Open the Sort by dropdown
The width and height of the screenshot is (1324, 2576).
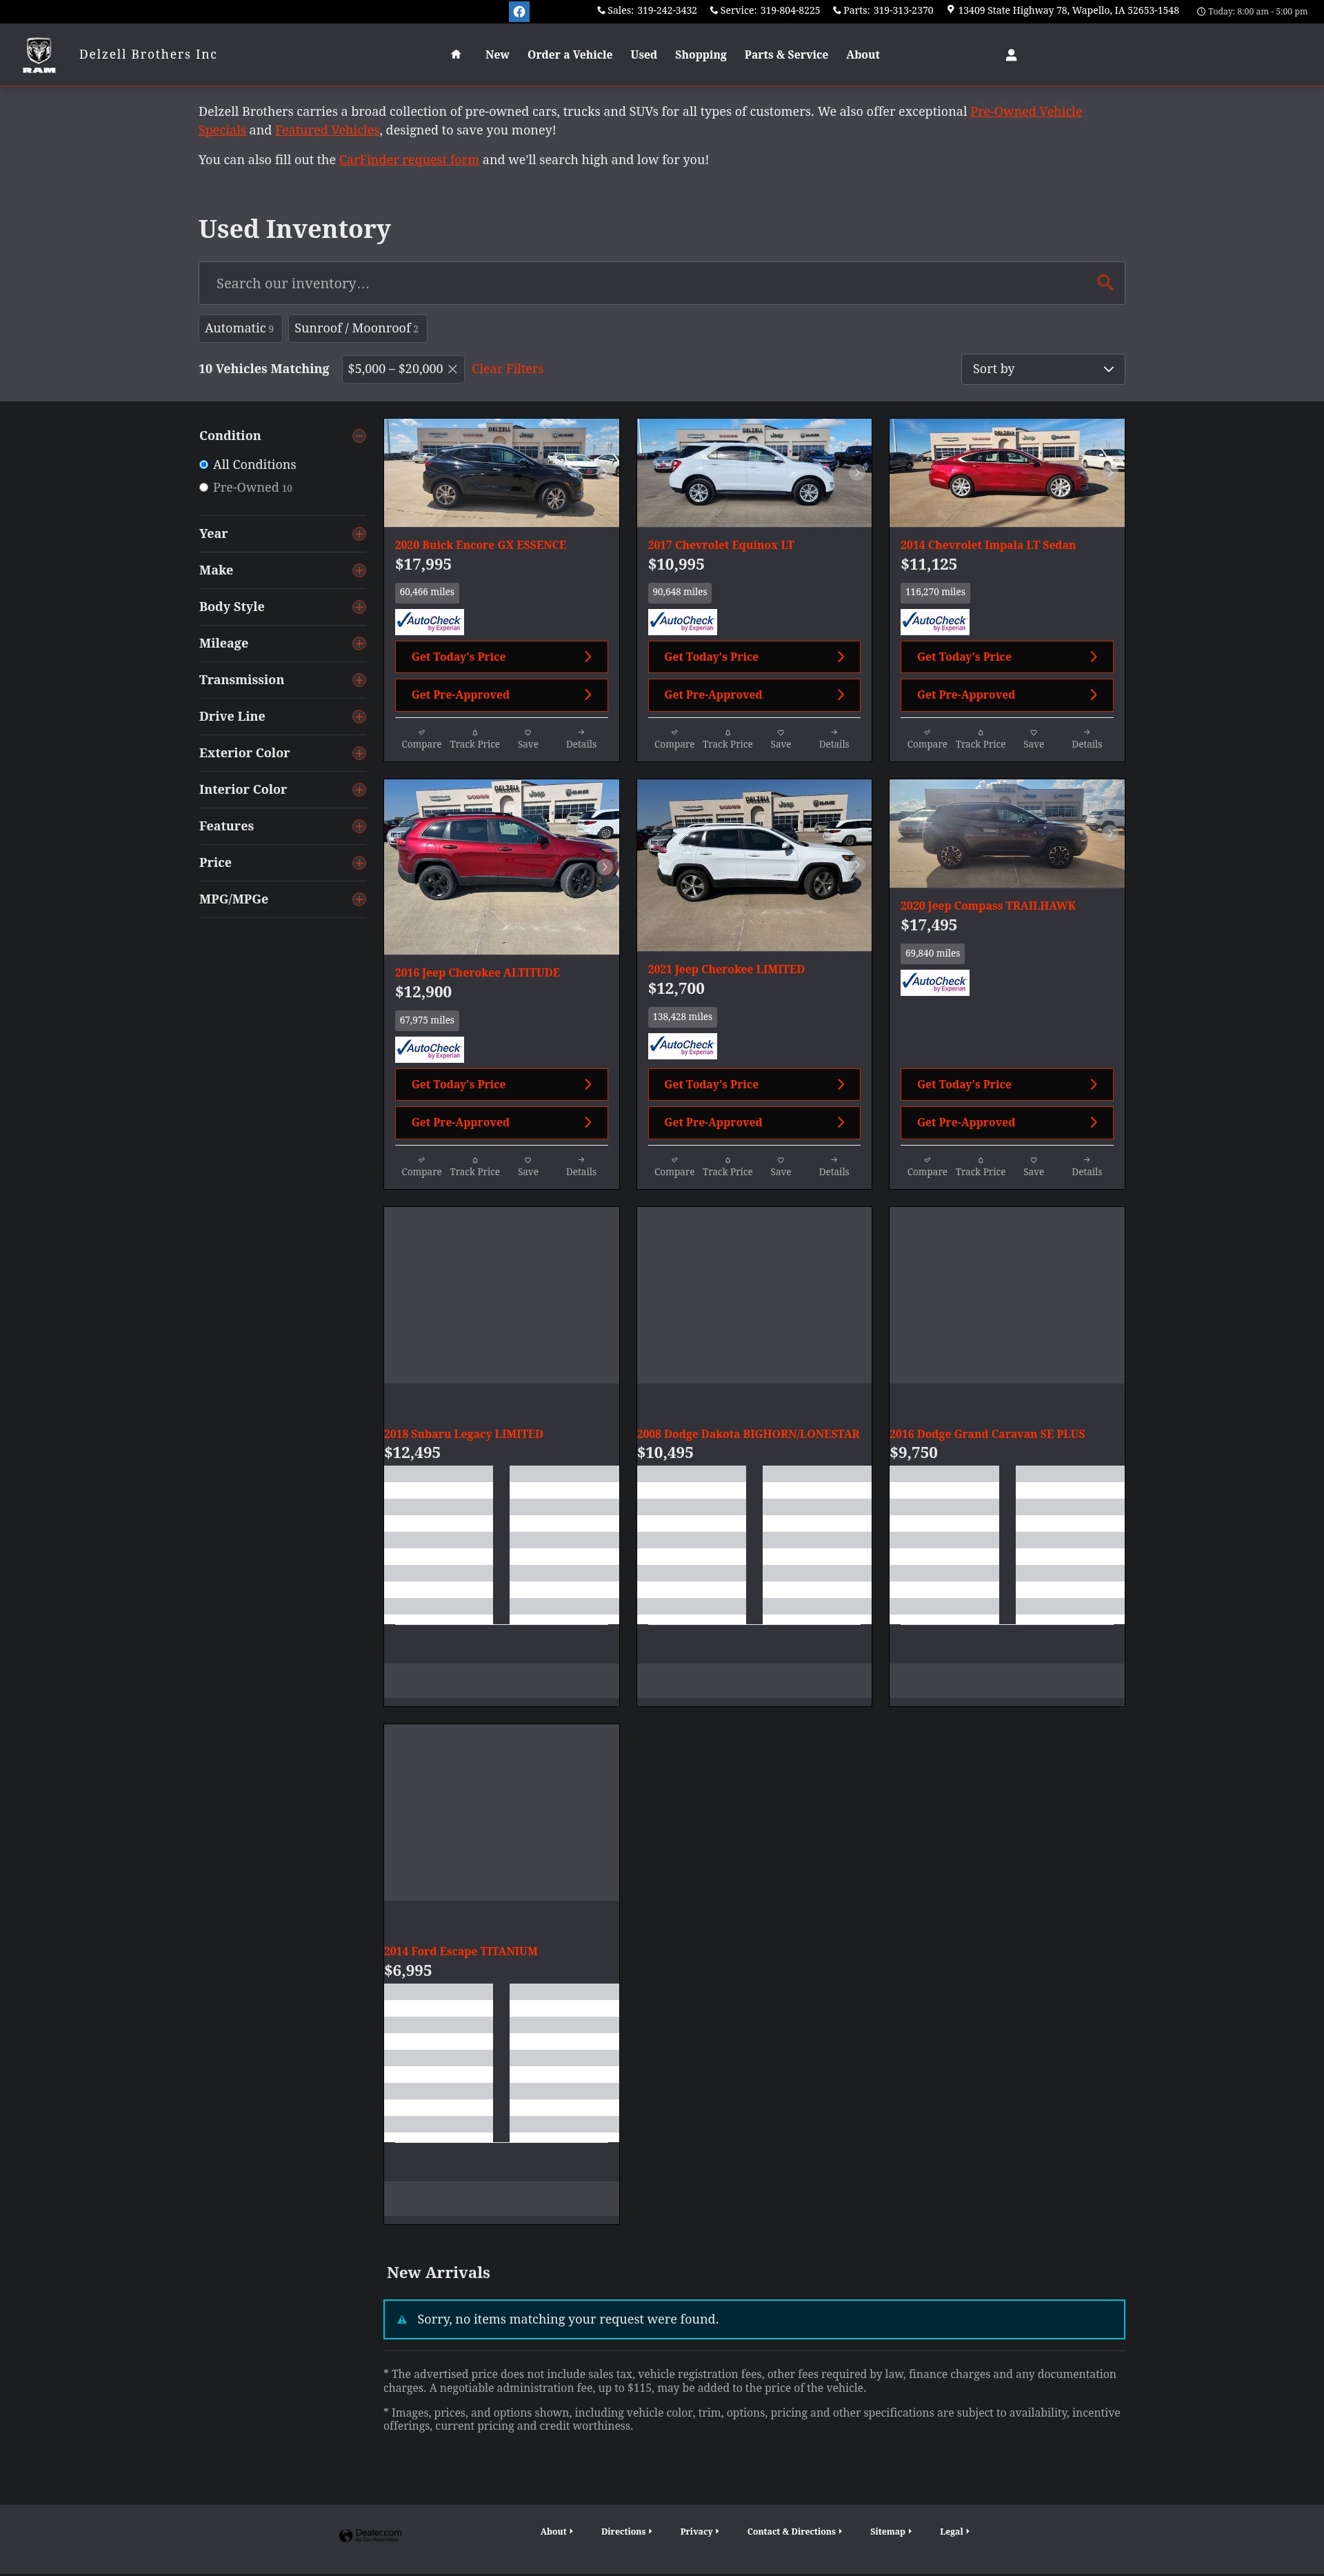pos(1042,369)
